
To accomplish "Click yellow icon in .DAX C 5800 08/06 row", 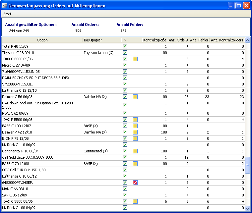I will click(x=135, y=201).
